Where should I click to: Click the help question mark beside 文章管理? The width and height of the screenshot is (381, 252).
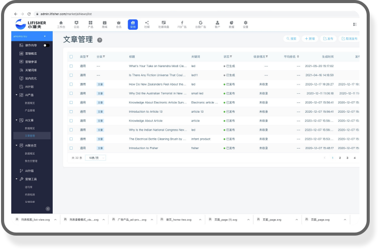(x=100, y=40)
